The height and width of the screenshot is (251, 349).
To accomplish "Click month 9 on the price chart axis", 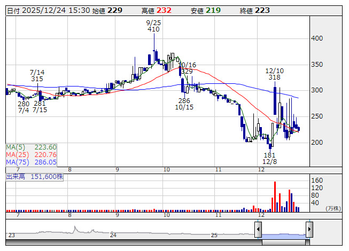I will pyautogui.click(x=117, y=170).
